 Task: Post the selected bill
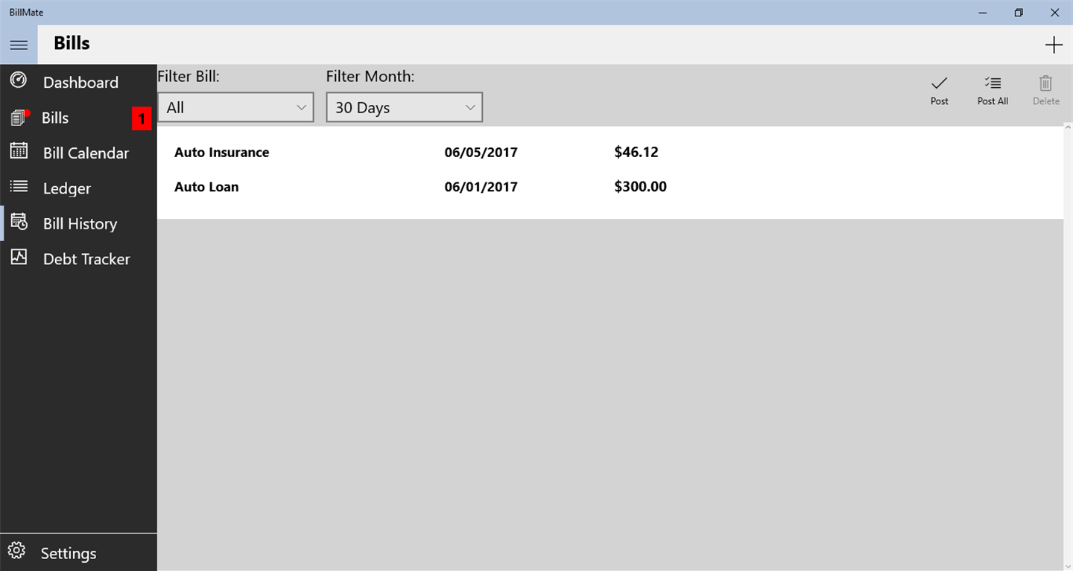[940, 91]
